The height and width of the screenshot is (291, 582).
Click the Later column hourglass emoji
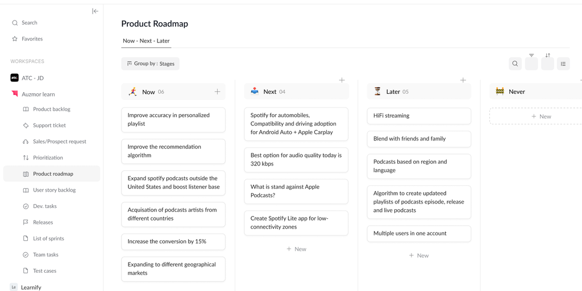coord(377,92)
